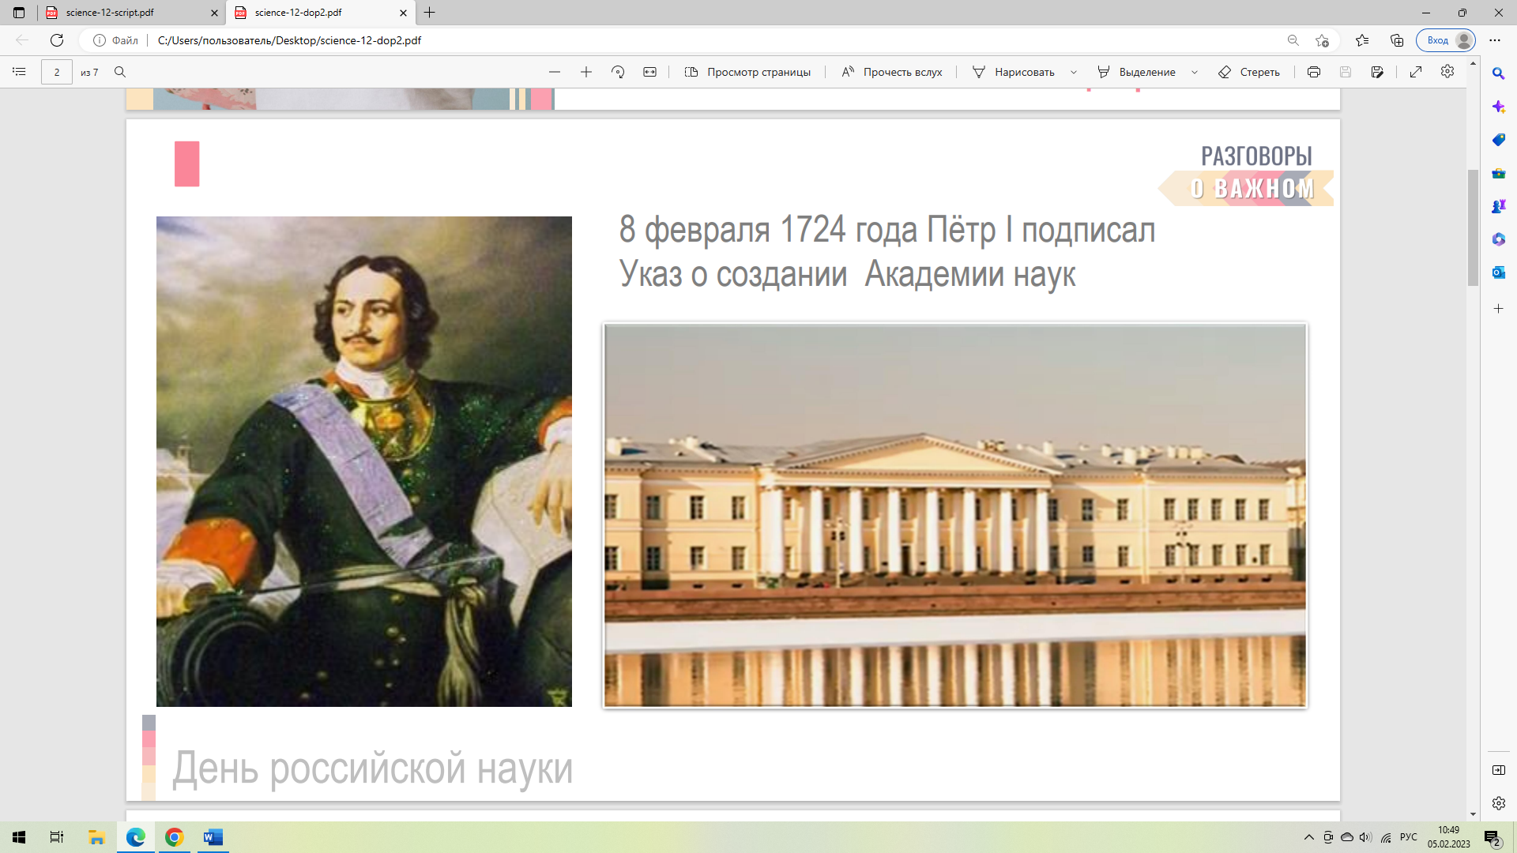Click the Peter I portrait image
The width and height of the screenshot is (1517, 853).
(x=364, y=461)
